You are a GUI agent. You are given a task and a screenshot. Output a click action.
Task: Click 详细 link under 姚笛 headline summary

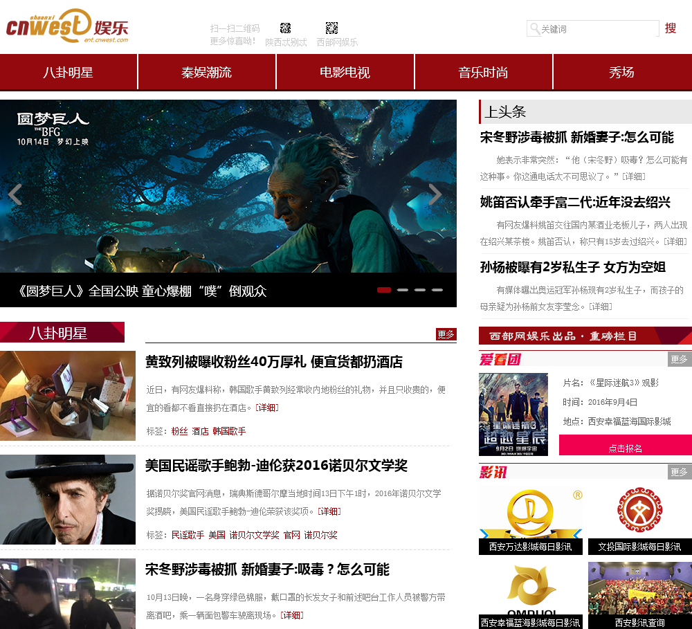point(675,241)
